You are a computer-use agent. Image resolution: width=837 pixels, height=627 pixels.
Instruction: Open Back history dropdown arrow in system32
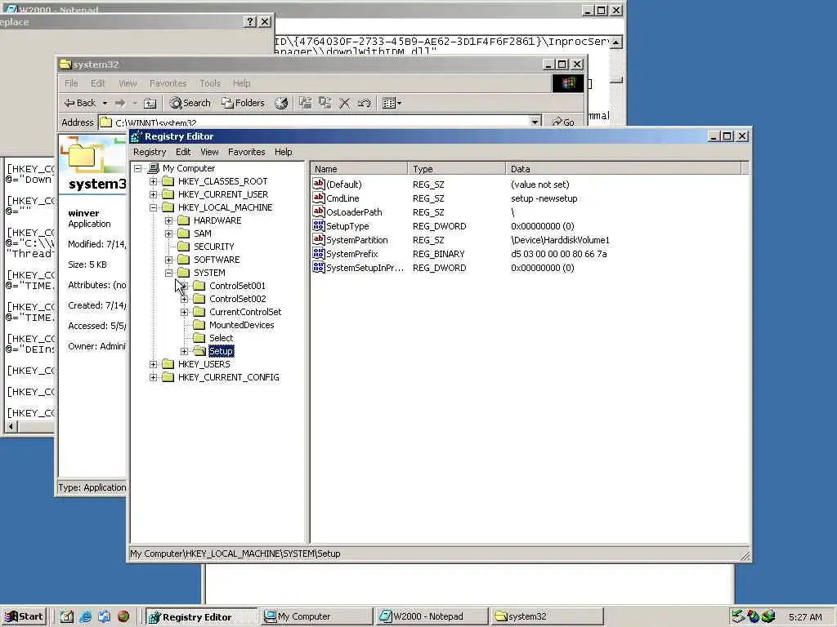pos(105,103)
